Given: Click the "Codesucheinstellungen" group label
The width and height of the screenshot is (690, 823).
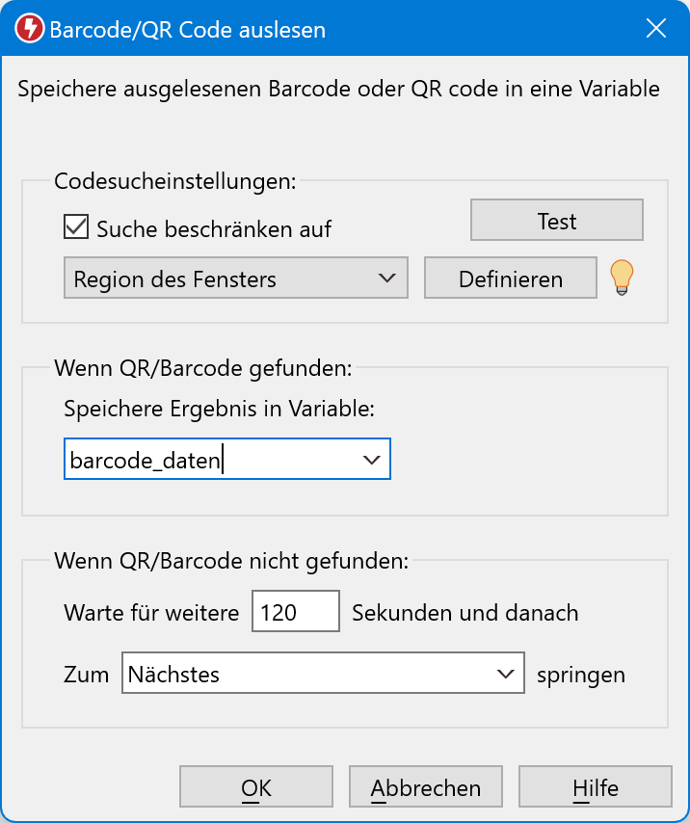Looking at the screenshot, I should click(x=175, y=180).
